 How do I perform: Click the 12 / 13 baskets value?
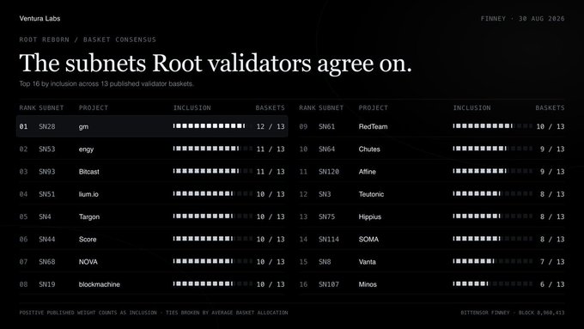click(x=271, y=126)
